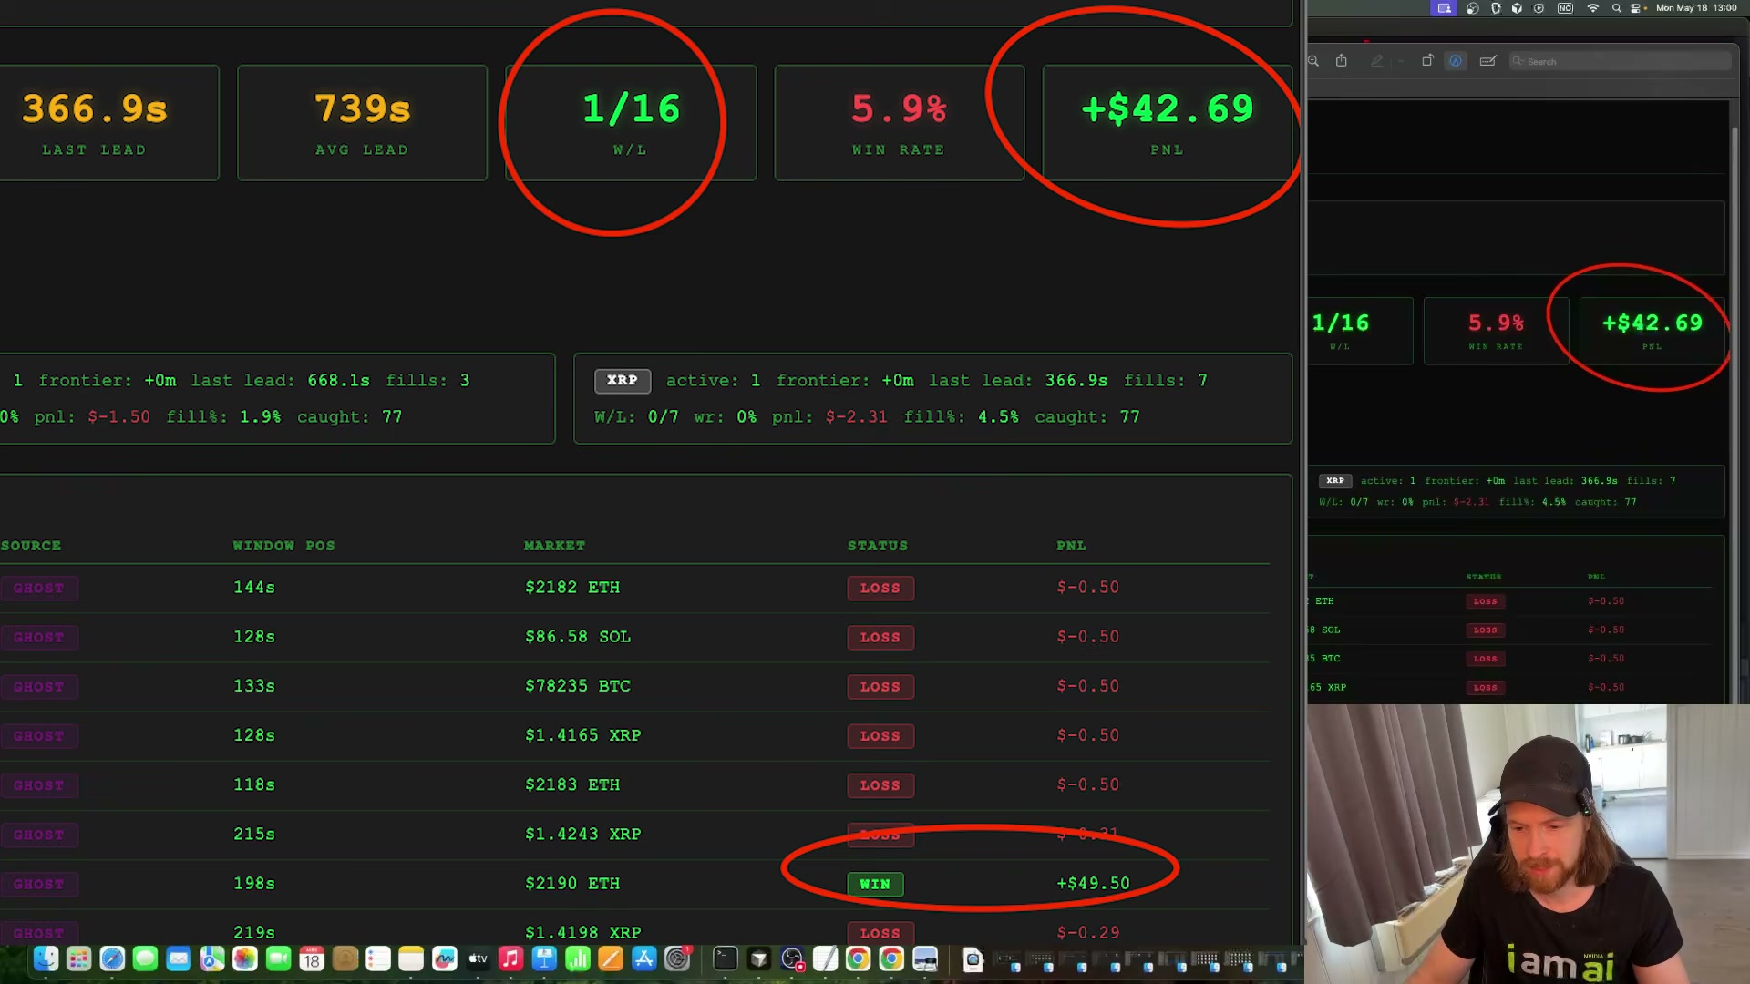
Task: Open Preview from the Dock
Action: coord(925,958)
